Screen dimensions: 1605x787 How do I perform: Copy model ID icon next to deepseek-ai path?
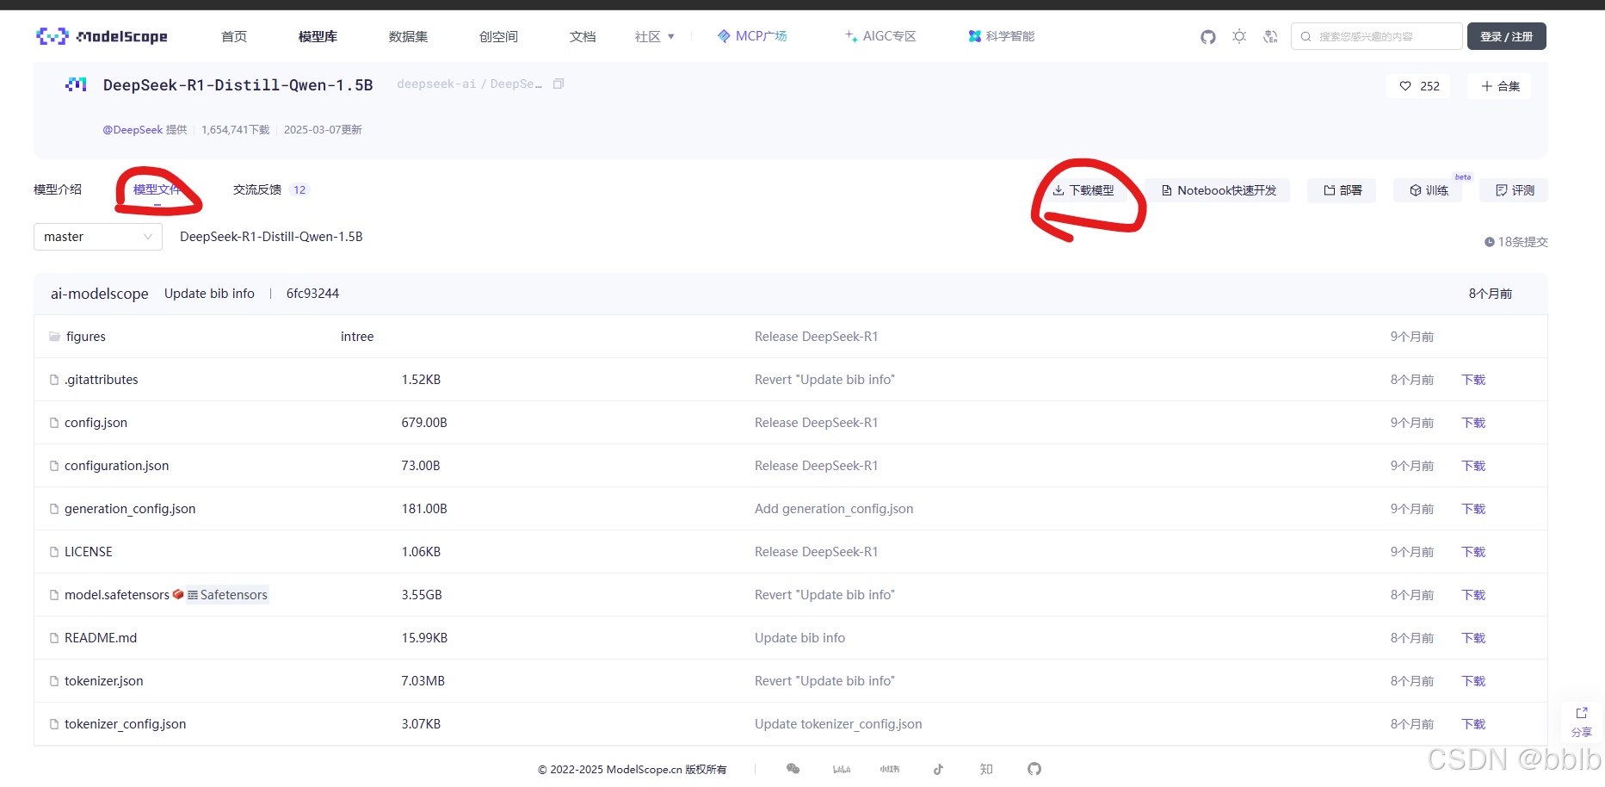(559, 84)
